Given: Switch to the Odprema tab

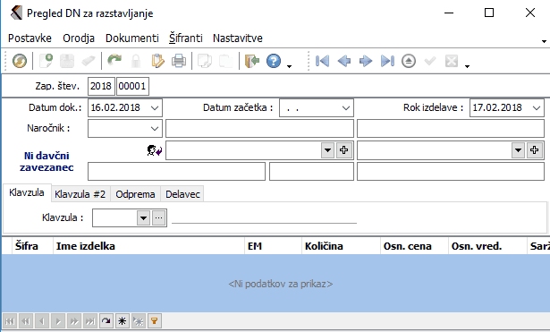Looking at the screenshot, I should coord(135,194).
